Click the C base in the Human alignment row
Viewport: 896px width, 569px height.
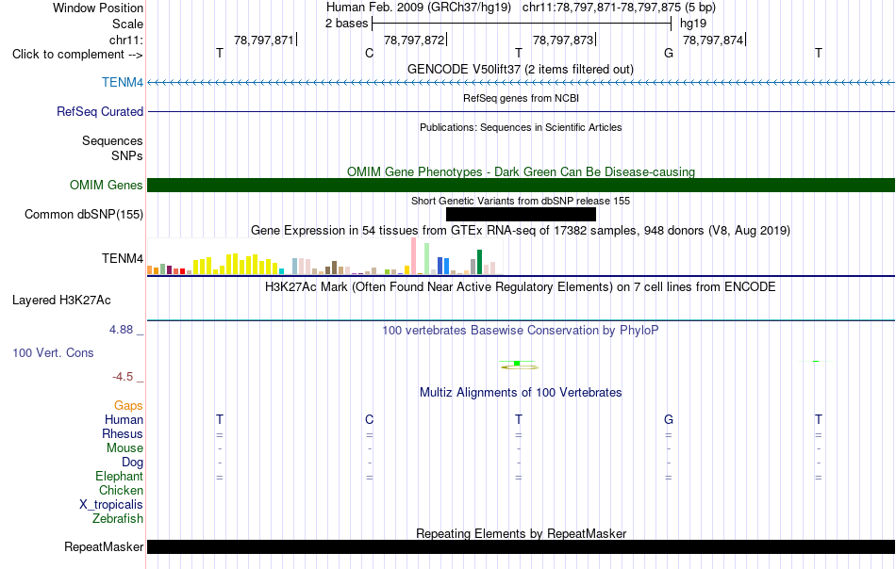[x=369, y=419]
